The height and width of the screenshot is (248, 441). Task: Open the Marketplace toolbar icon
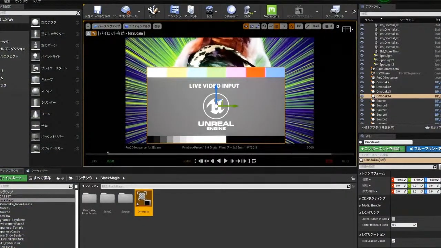(x=191, y=10)
